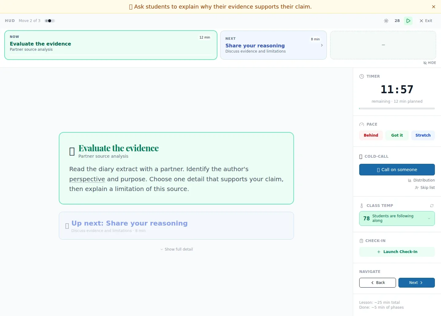The height and width of the screenshot is (316, 441).
Task: Expand the class temp status dropdown
Action: click(x=429, y=219)
